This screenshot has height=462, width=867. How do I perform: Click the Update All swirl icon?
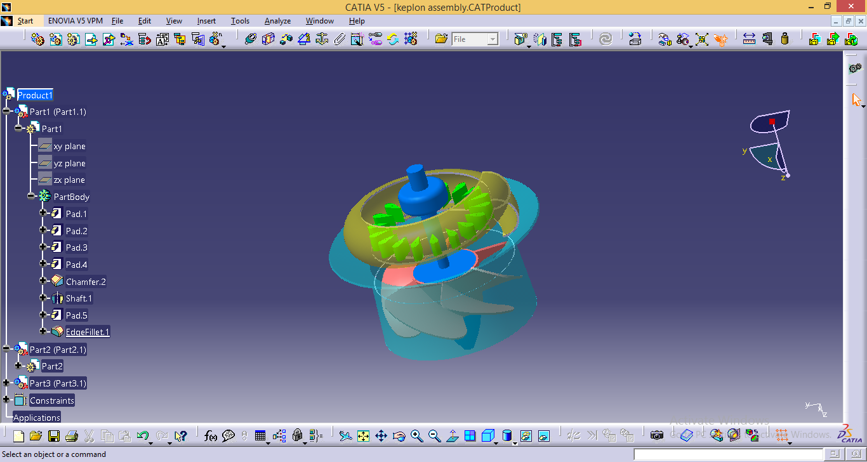pyautogui.click(x=606, y=39)
